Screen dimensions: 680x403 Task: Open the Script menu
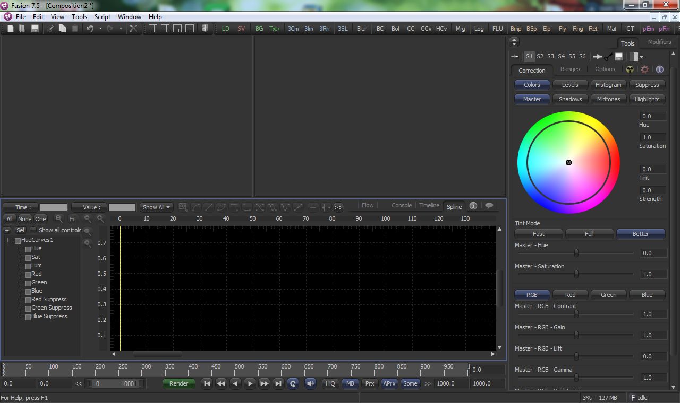[103, 17]
